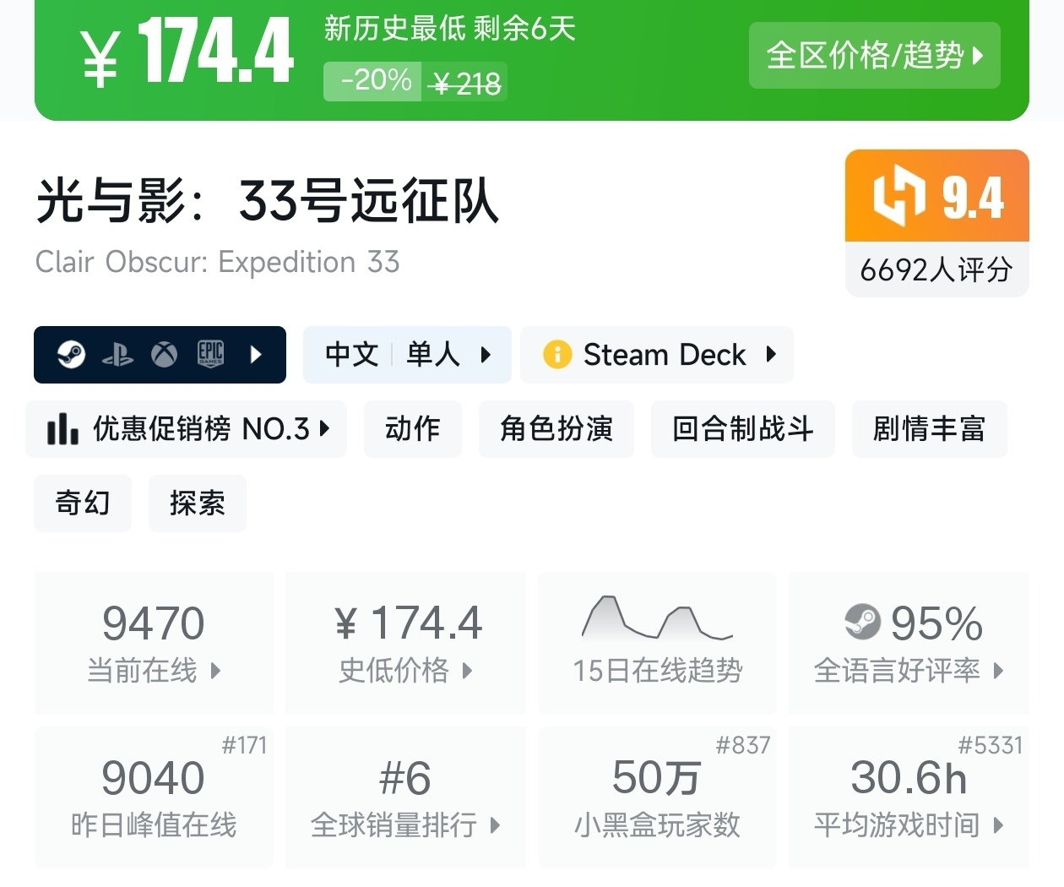Screen dimensions: 1064x887
Task: Open 全区价格/趋势 price trends
Action: click(874, 56)
